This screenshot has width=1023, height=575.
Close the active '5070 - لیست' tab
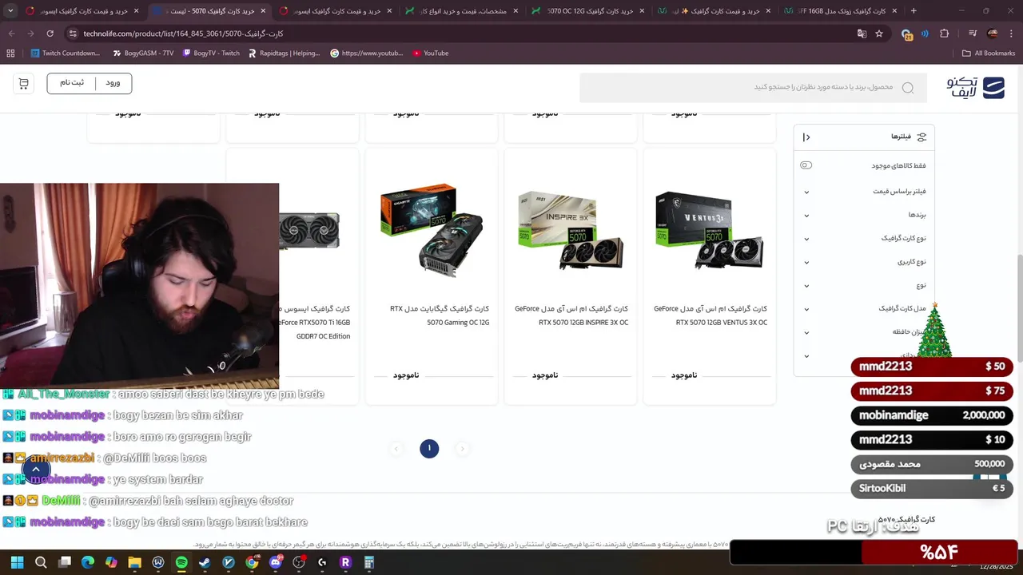tap(262, 11)
